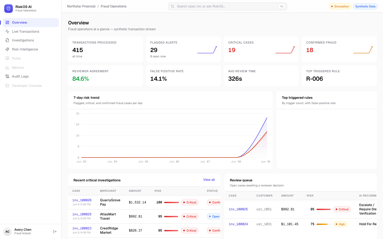Viewport: 383px width, 239px height.
Task: Click the Live Transactions pulse icon
Action: pyautogui.click(x=7, y=31)
